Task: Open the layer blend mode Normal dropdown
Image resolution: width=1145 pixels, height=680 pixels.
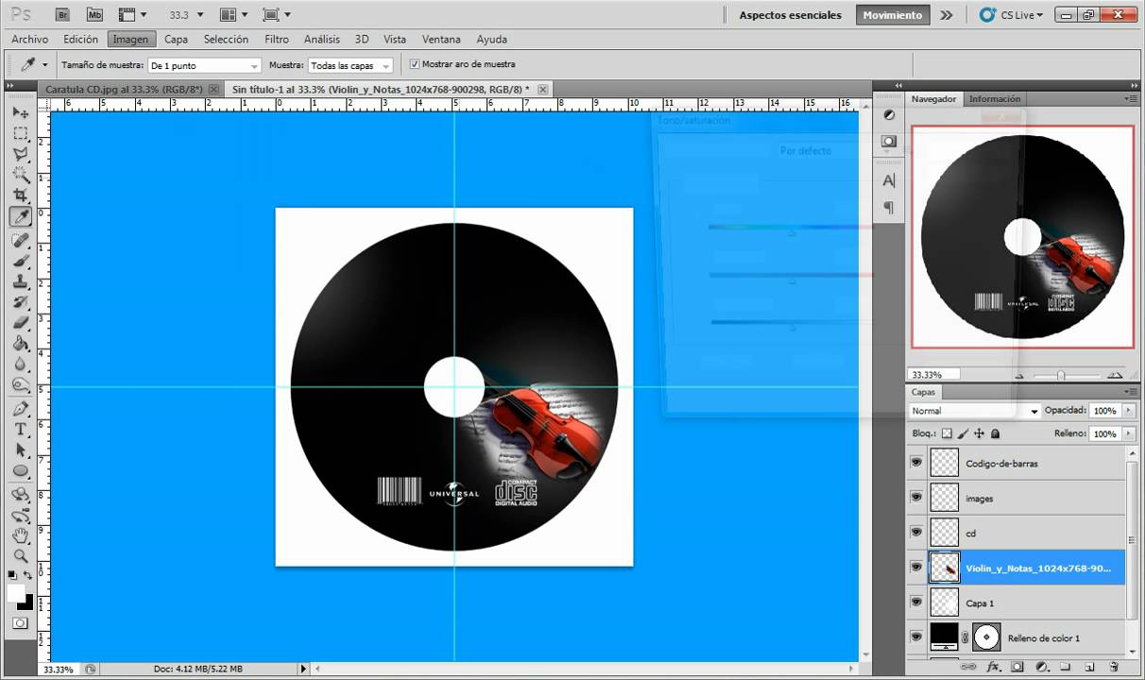Action: coord(974,411)
